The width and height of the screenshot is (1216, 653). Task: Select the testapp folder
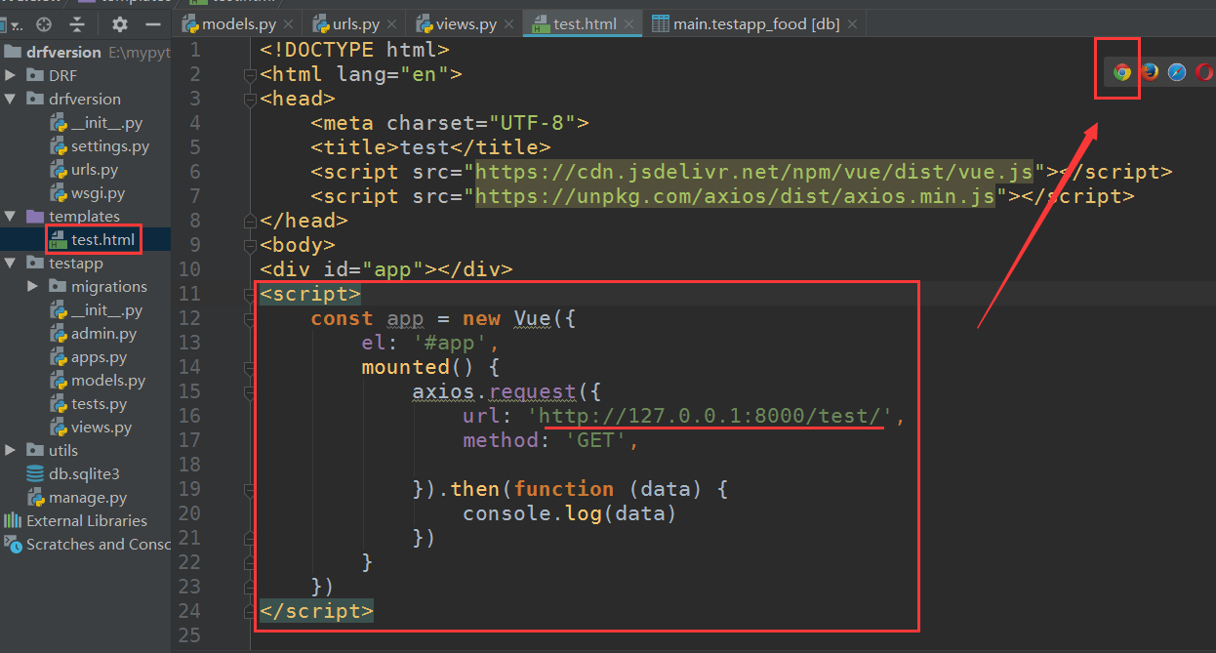[76, 263]
